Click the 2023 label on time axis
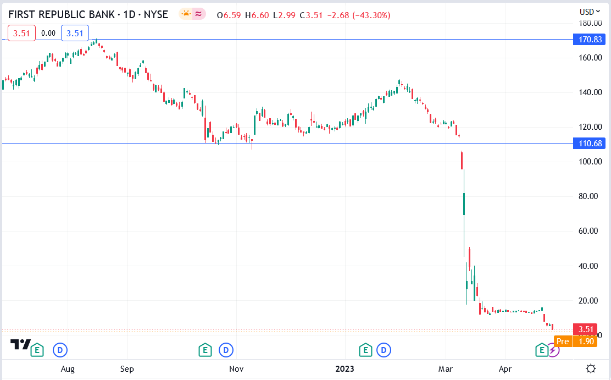This screenshot has width=611, height=380. [x=345, y=369]
